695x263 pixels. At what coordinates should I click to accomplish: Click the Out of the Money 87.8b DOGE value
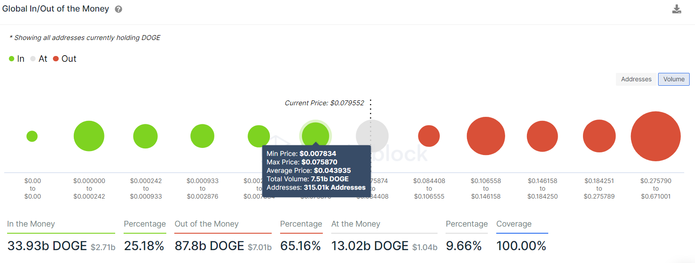(209, 246)
